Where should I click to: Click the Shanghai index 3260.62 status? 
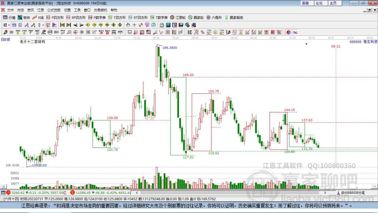(x=37, y=192)
